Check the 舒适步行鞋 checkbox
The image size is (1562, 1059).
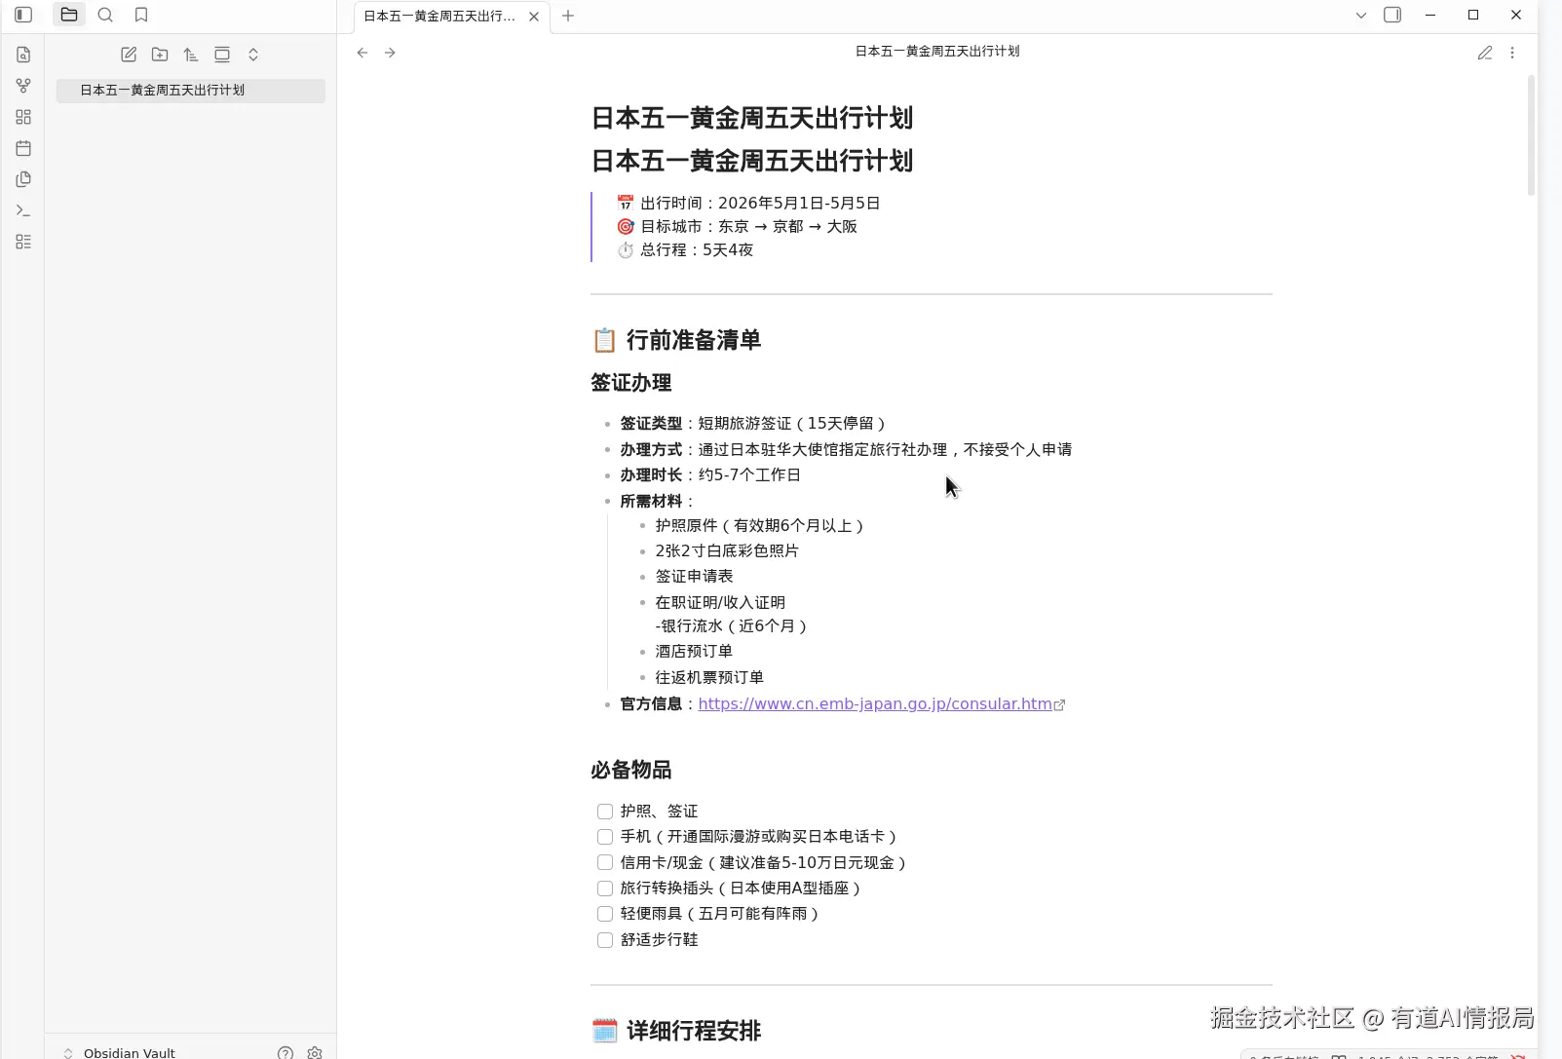(x=605, y=939)
